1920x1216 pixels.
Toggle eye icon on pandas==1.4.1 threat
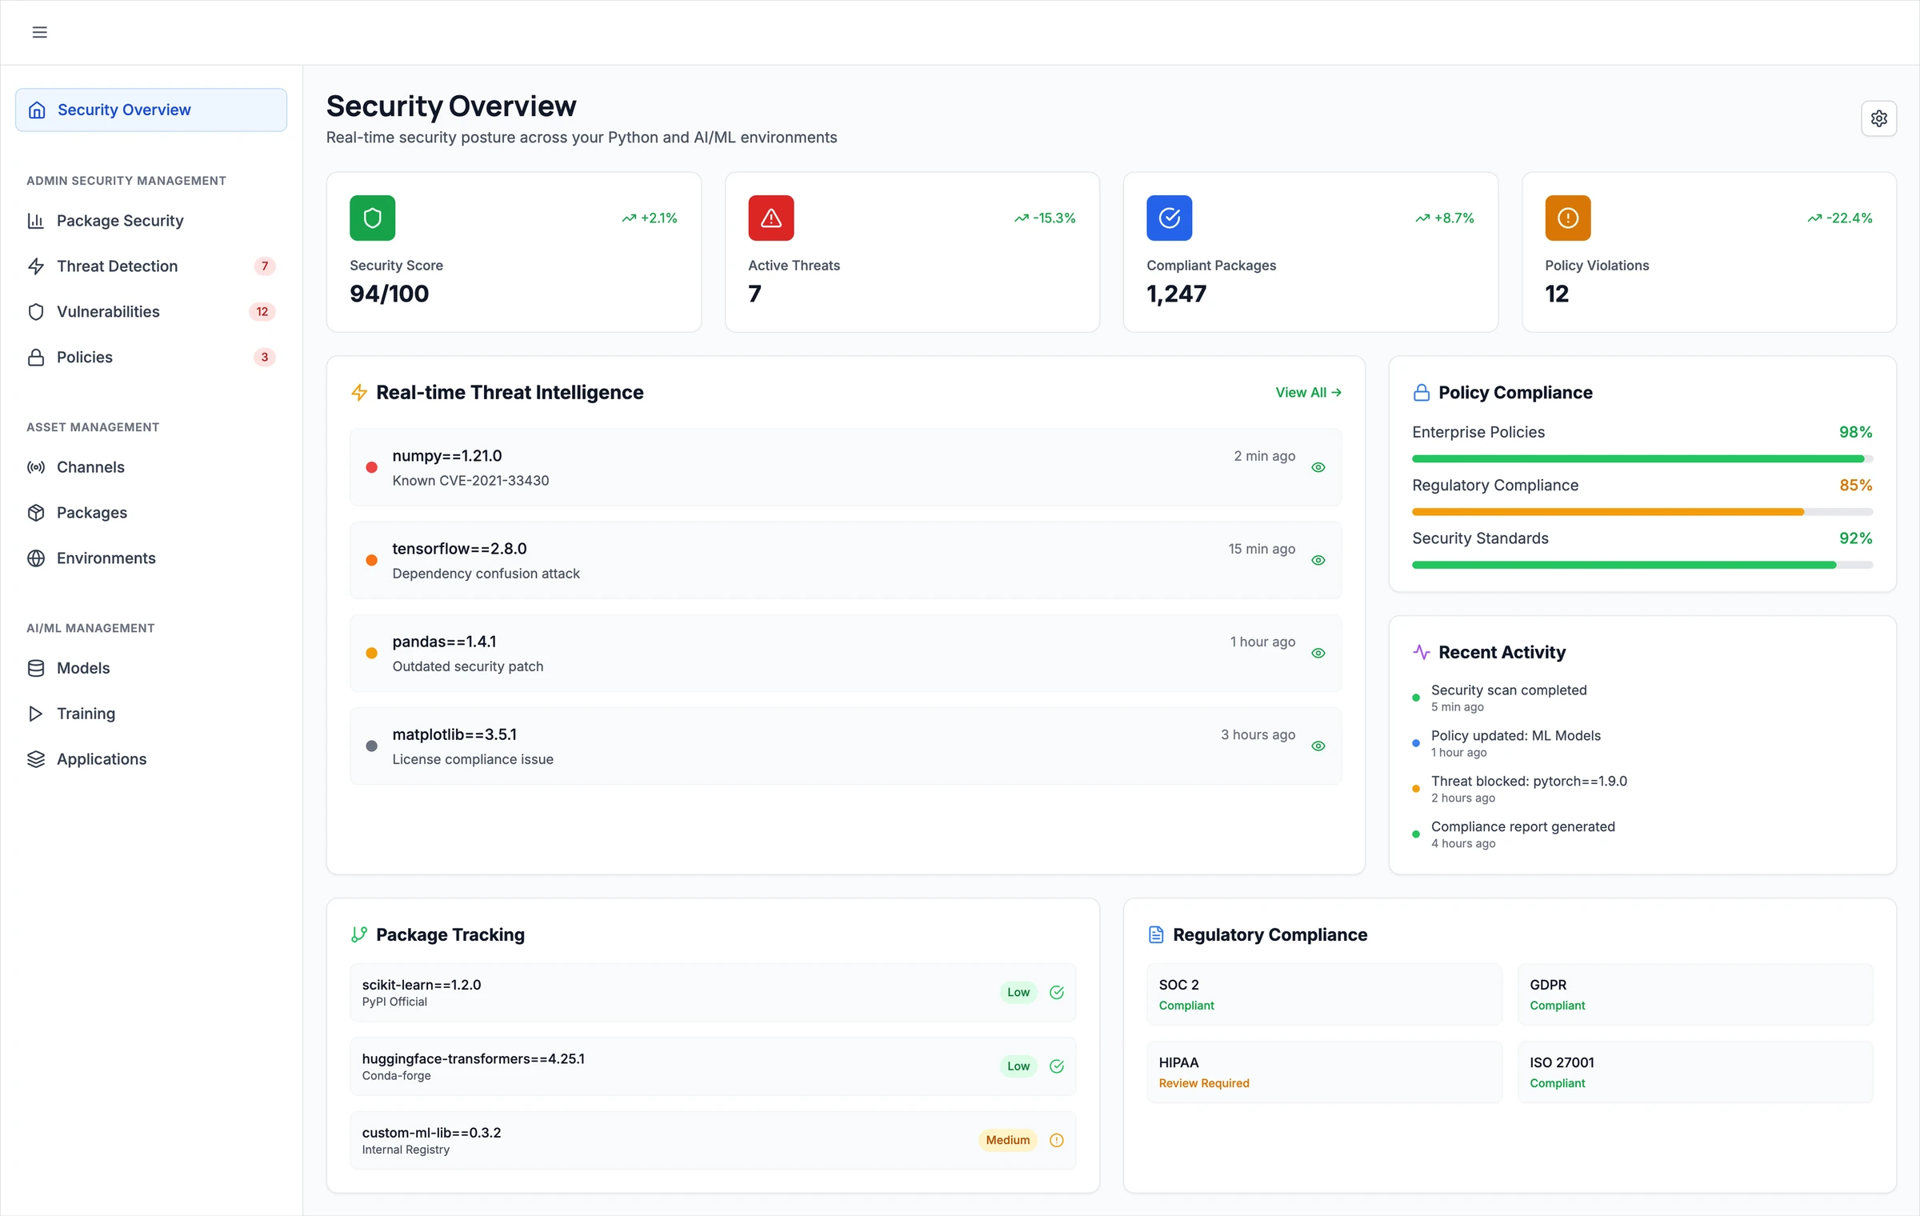pyautogui.click(x=1318, y=653)
